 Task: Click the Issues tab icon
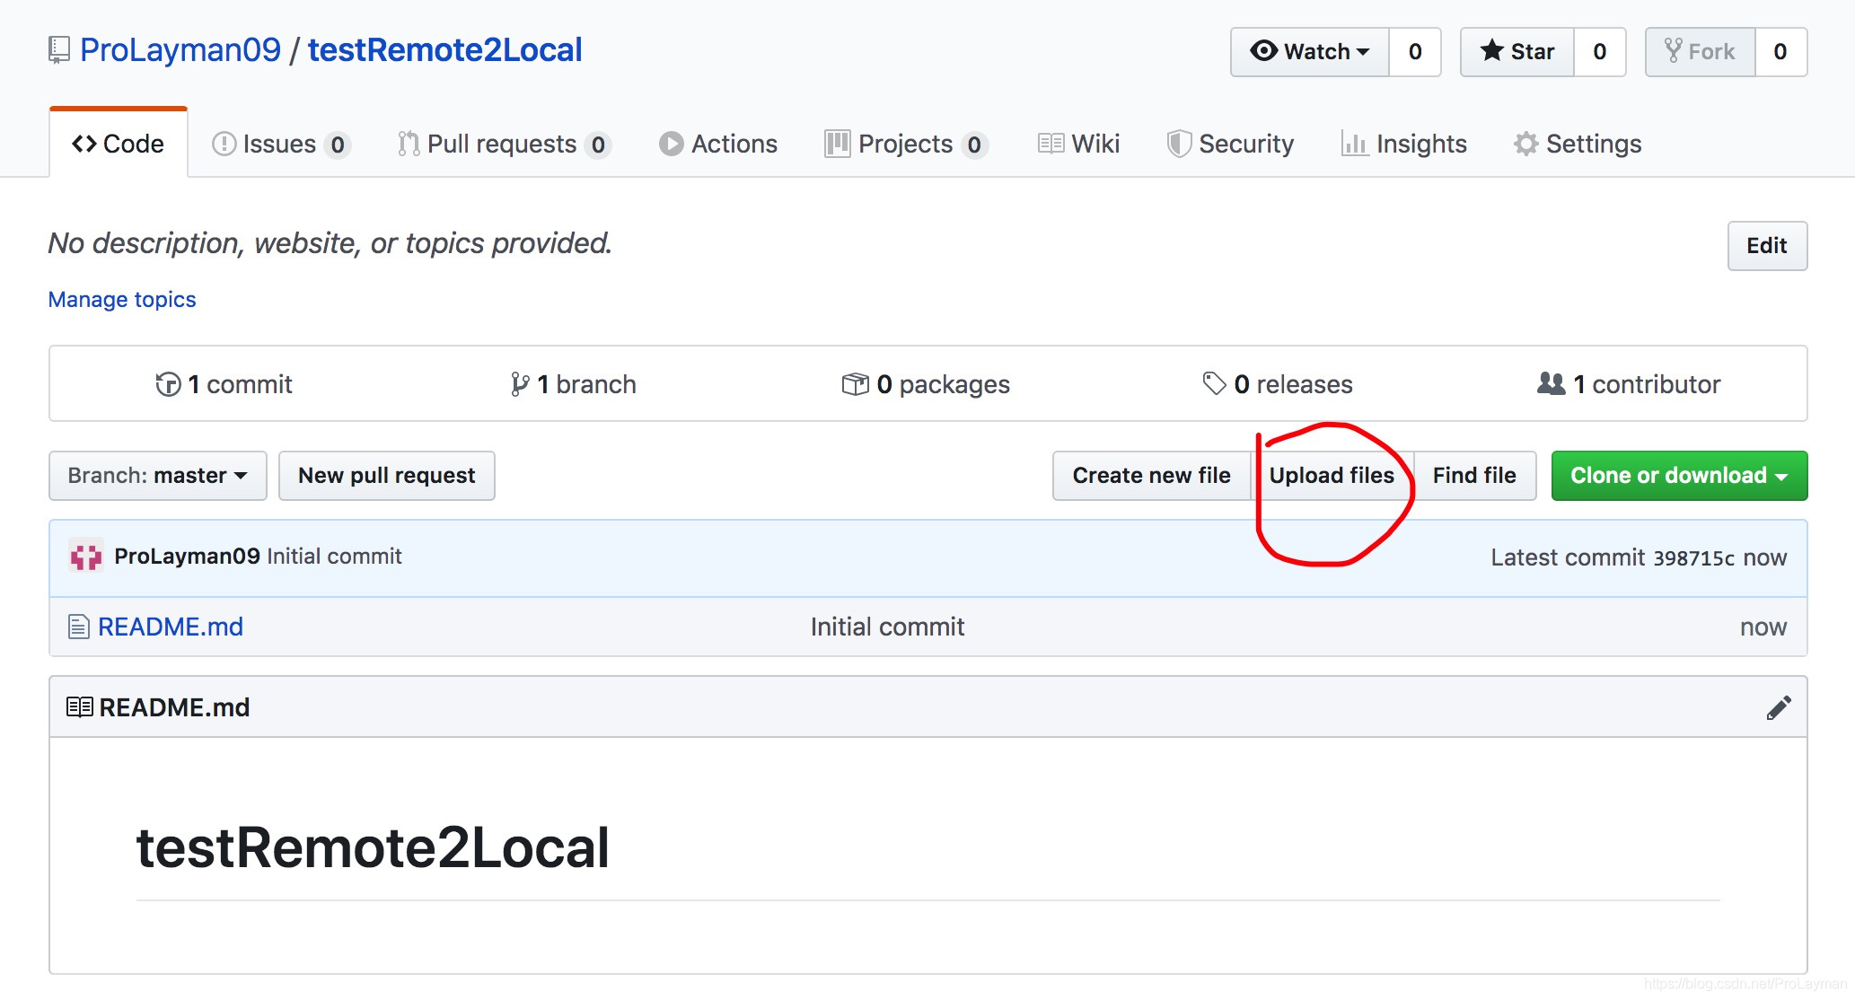pyautogui.click(x=224, y=145)
